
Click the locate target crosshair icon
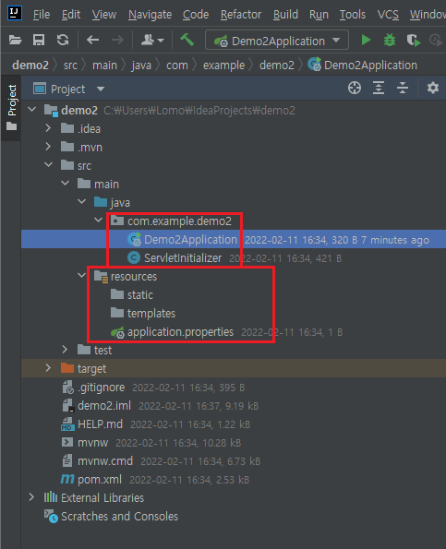[x=355, y=88]
